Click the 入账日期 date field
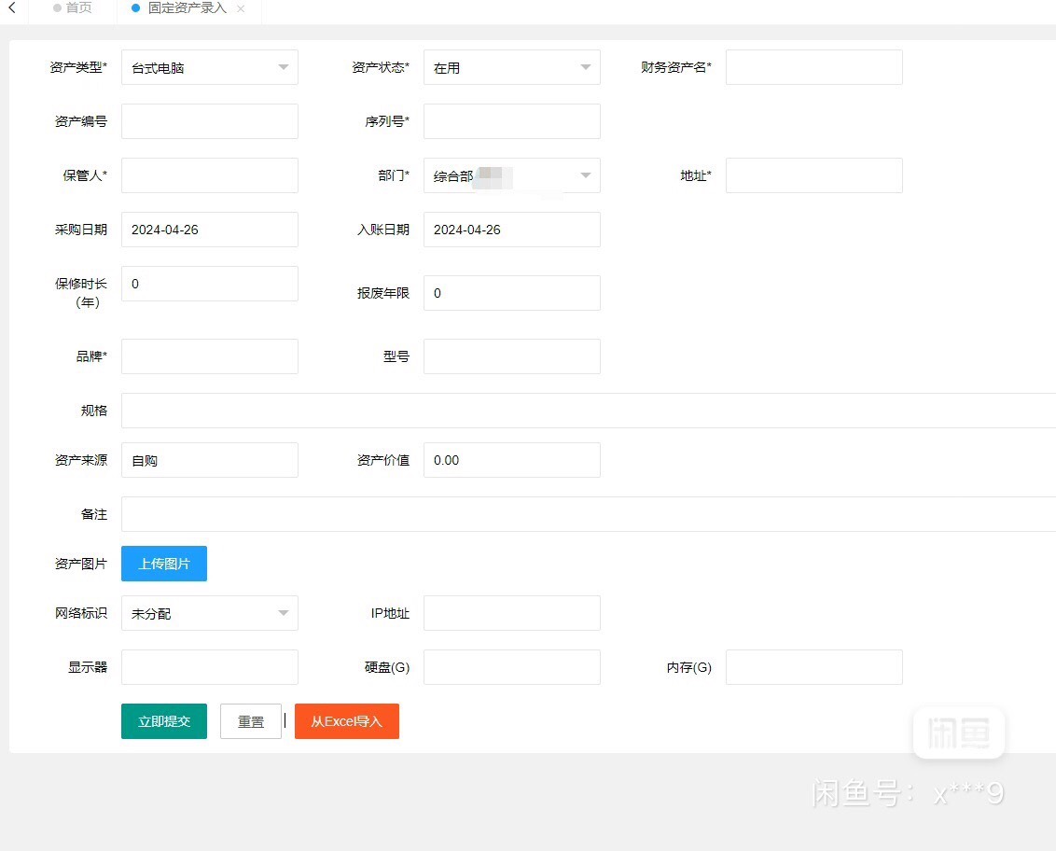 click(x=511, y=230)
